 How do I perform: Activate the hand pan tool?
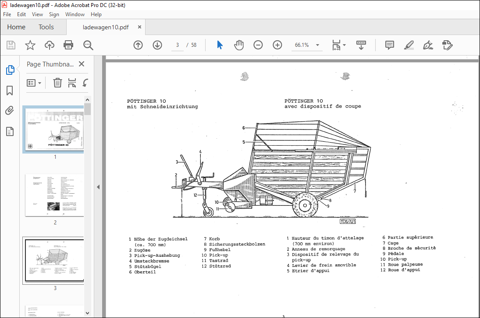pyautogui.click(x=239, y=45)
